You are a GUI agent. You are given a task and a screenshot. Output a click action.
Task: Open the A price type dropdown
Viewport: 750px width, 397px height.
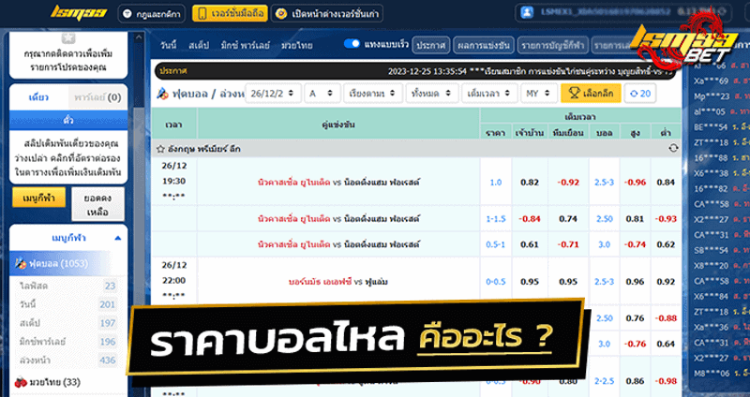[322, 94]
